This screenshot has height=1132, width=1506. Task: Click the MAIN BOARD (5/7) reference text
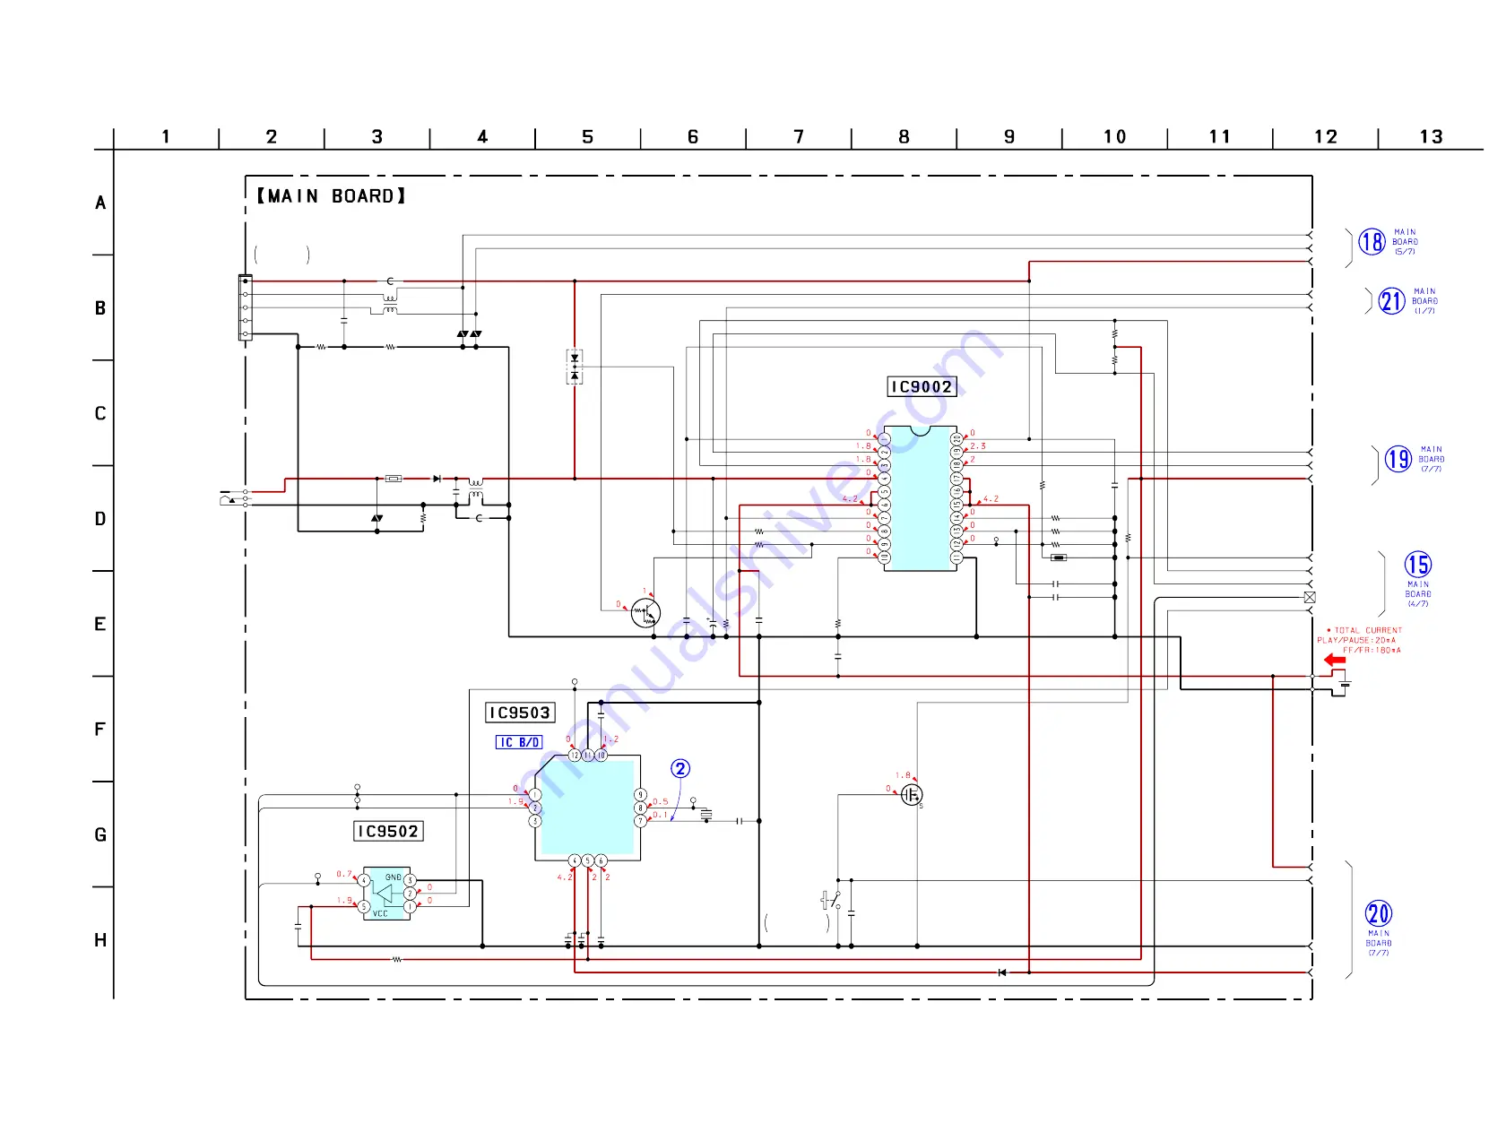coord(1406,242)
